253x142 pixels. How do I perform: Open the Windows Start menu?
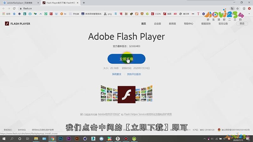(4, 139)
